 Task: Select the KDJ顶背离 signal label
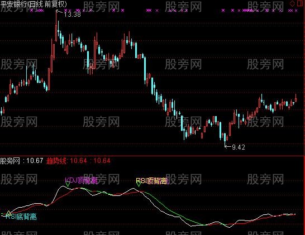81,180
